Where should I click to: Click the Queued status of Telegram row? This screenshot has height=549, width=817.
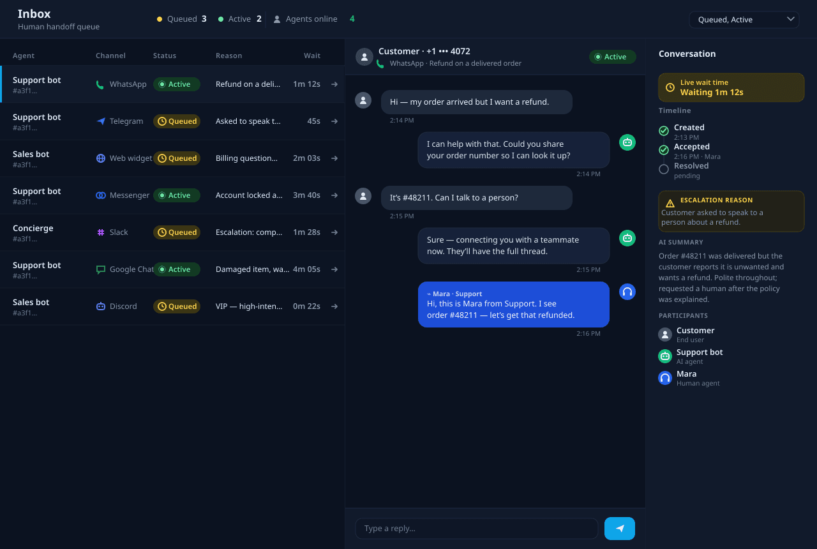click(x=177, y=121)
